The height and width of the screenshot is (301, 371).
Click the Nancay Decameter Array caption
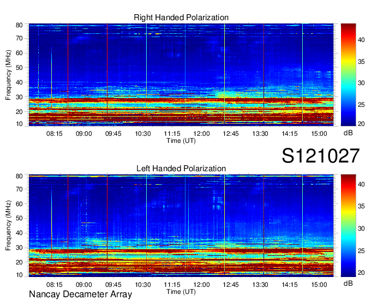[x=80, y=294]
